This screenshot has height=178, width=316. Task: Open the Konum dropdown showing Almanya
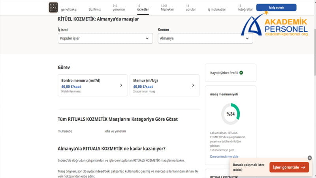coord(205,38)
